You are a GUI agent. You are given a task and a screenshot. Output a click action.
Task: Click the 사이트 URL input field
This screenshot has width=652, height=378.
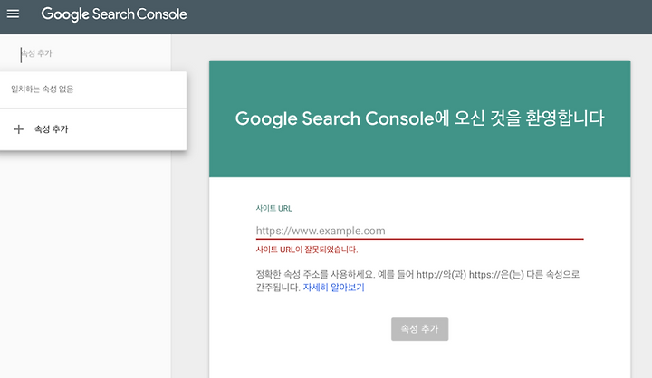(419, 231)
